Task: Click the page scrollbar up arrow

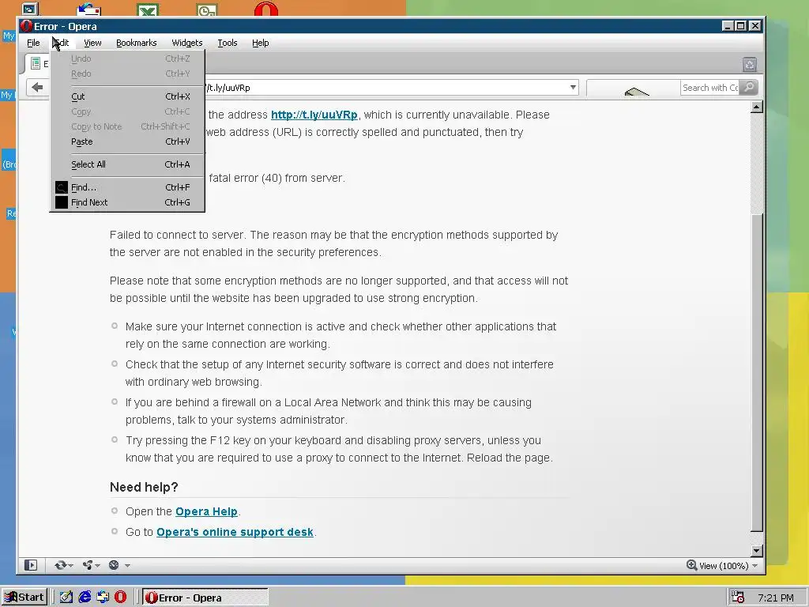Action: (756, 107)
